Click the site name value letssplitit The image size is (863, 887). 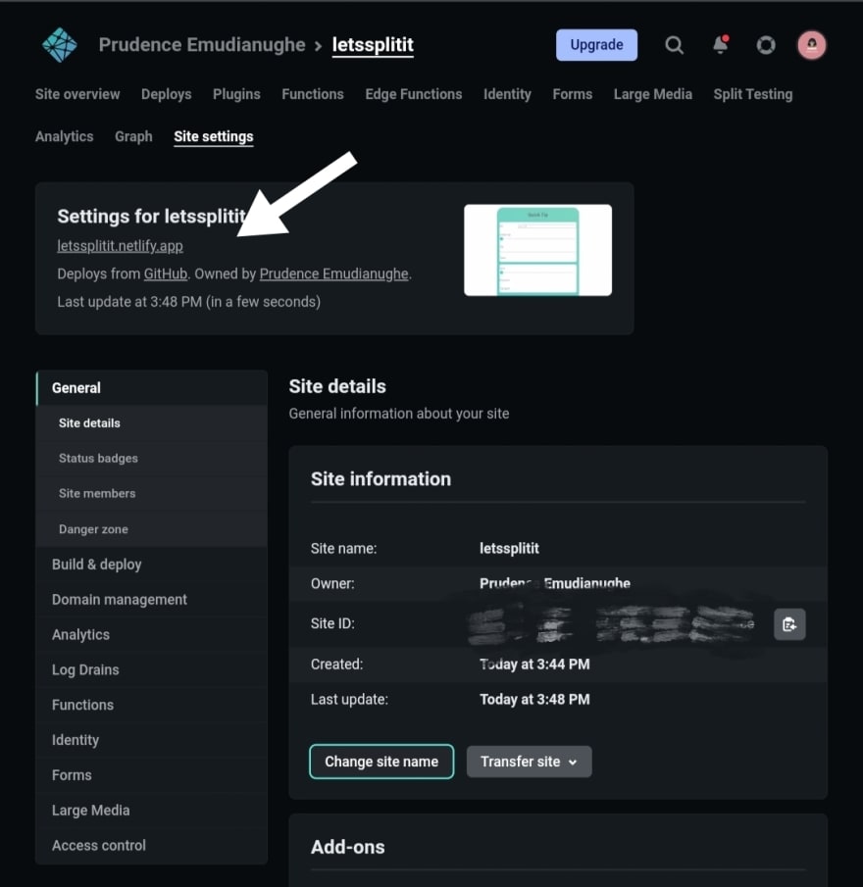509,548
